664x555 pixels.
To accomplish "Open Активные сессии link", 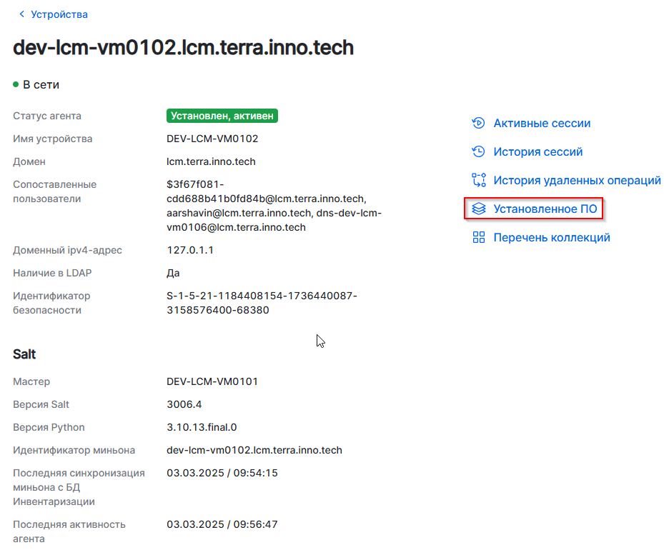I will 542,123.
